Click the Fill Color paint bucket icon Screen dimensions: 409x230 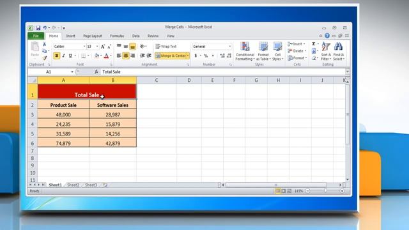click(x=96, y=56)
